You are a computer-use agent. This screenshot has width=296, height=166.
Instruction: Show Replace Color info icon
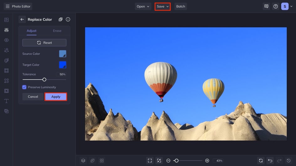68,19
